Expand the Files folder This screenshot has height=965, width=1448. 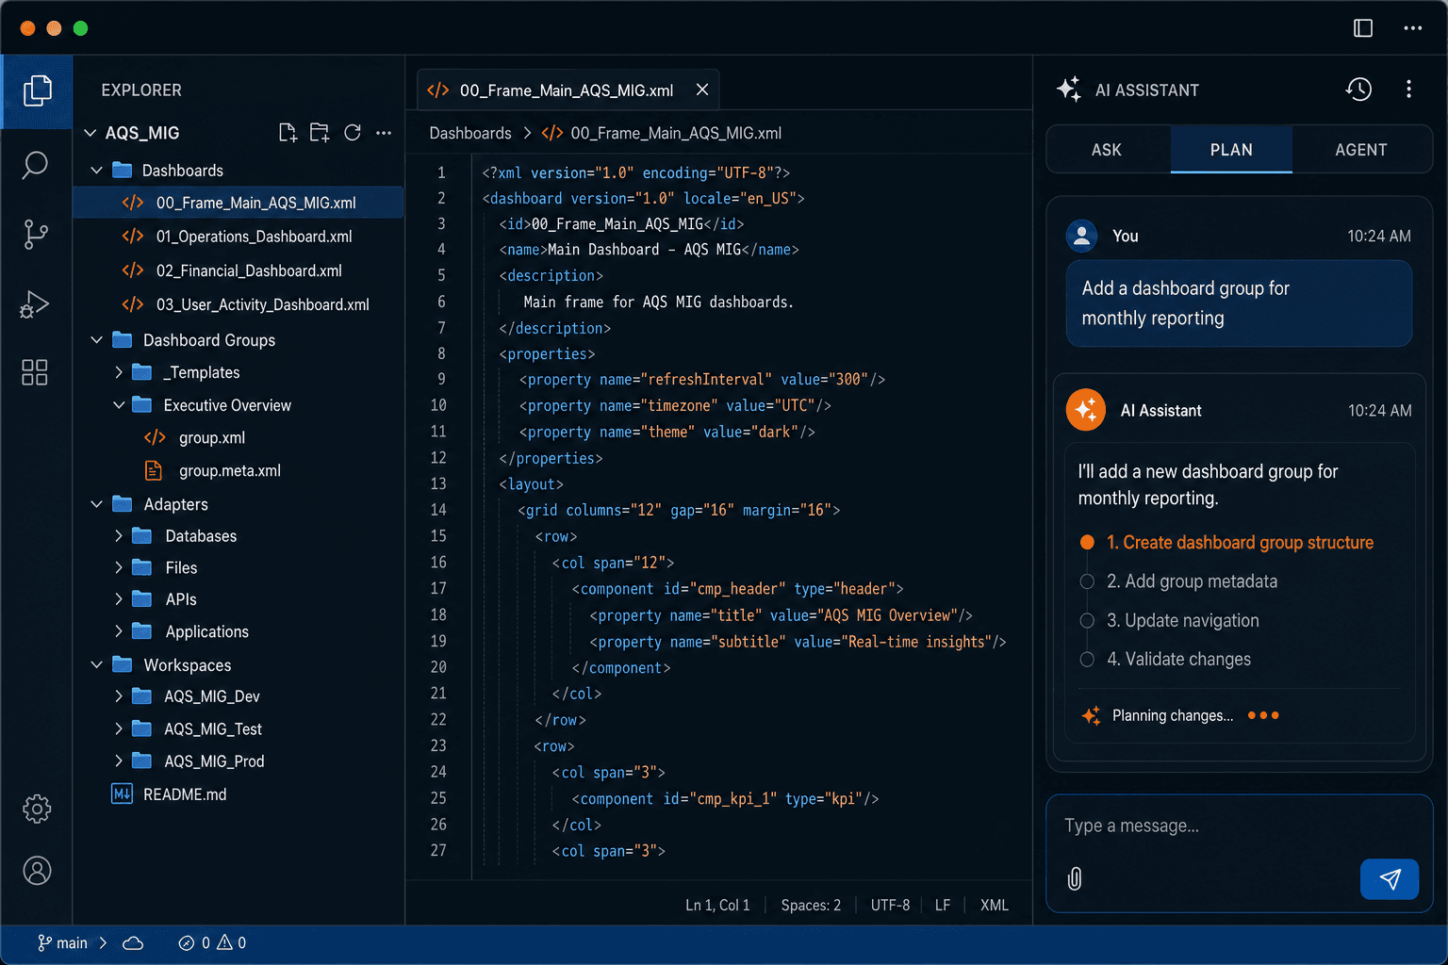119,567
